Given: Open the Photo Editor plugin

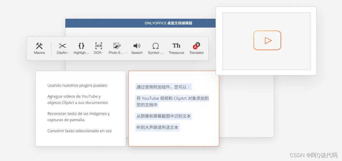Looking at the screenshot, I should 117,48.
